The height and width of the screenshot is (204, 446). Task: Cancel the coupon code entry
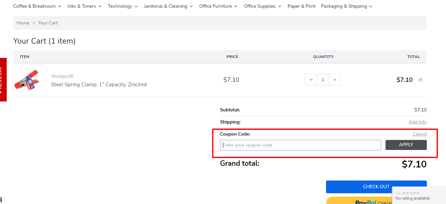coord(420,134)
